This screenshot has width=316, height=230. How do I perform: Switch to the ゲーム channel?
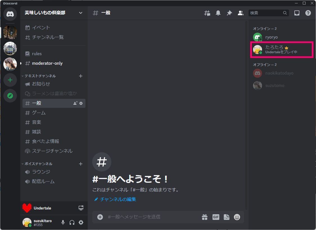(54, 113)
